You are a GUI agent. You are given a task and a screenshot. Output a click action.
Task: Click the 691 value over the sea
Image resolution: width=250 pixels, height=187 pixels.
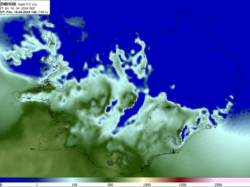click(x=33, y=149)
